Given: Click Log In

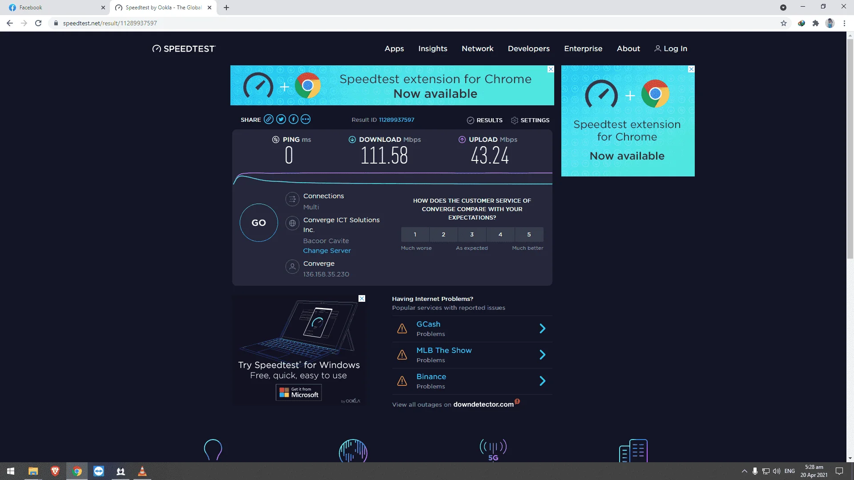Looking at the screenshot, I should (x=671, y=48).
